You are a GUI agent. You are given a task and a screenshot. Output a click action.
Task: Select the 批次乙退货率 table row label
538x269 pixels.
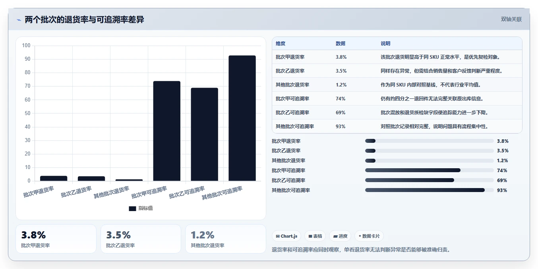point(290,71)
